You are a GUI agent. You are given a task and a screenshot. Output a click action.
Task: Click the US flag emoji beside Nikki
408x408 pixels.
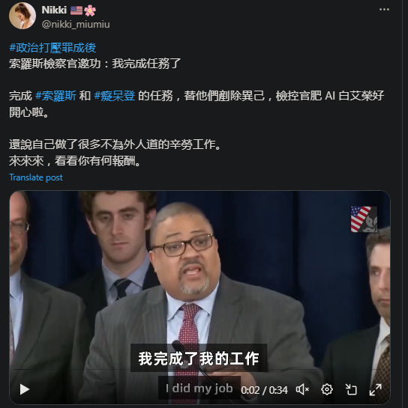(76, 10)
